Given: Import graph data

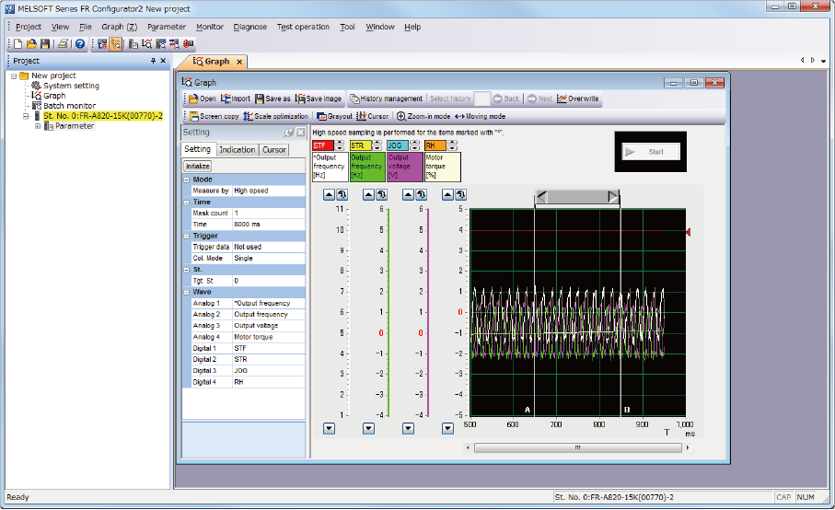Looking at the screenshot, I should (236, 99).
